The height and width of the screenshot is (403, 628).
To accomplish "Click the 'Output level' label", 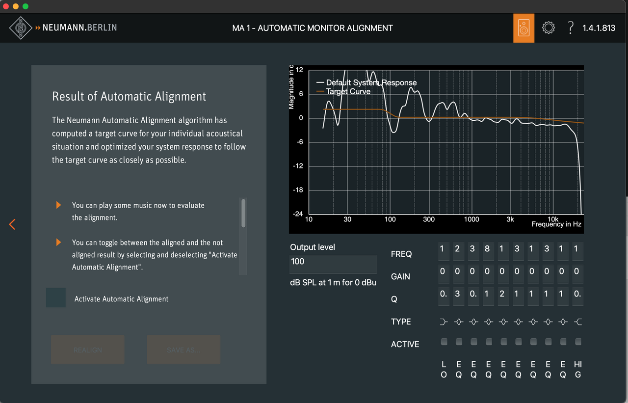I will pos(313,247).
